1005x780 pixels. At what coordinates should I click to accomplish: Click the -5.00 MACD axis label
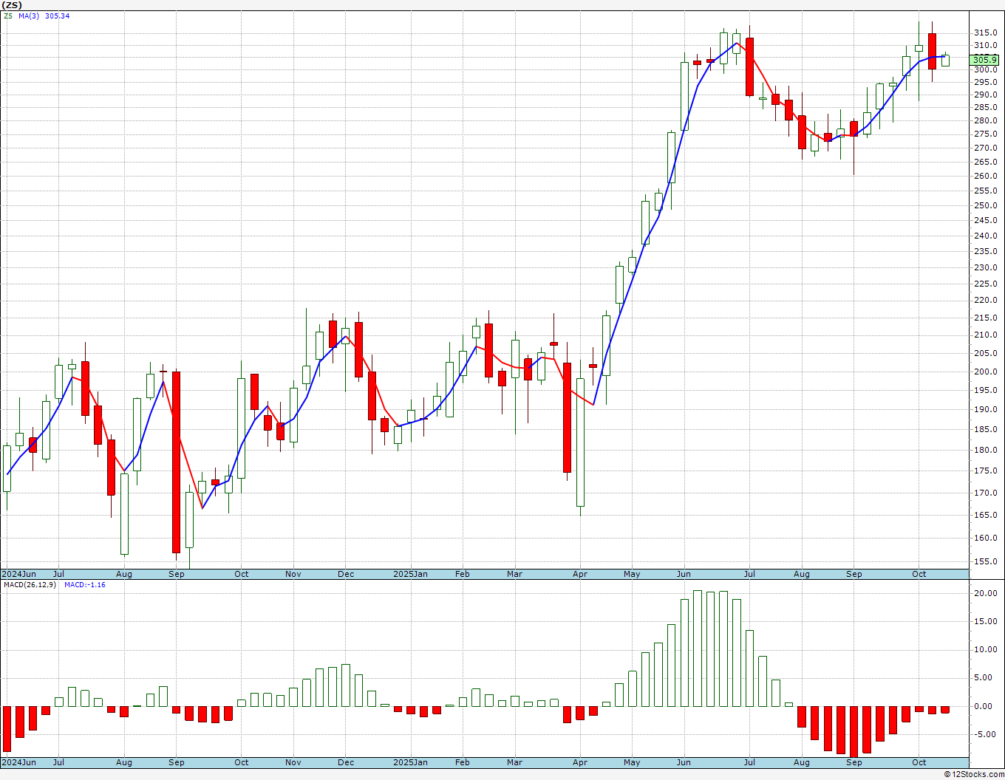point(986,734)
